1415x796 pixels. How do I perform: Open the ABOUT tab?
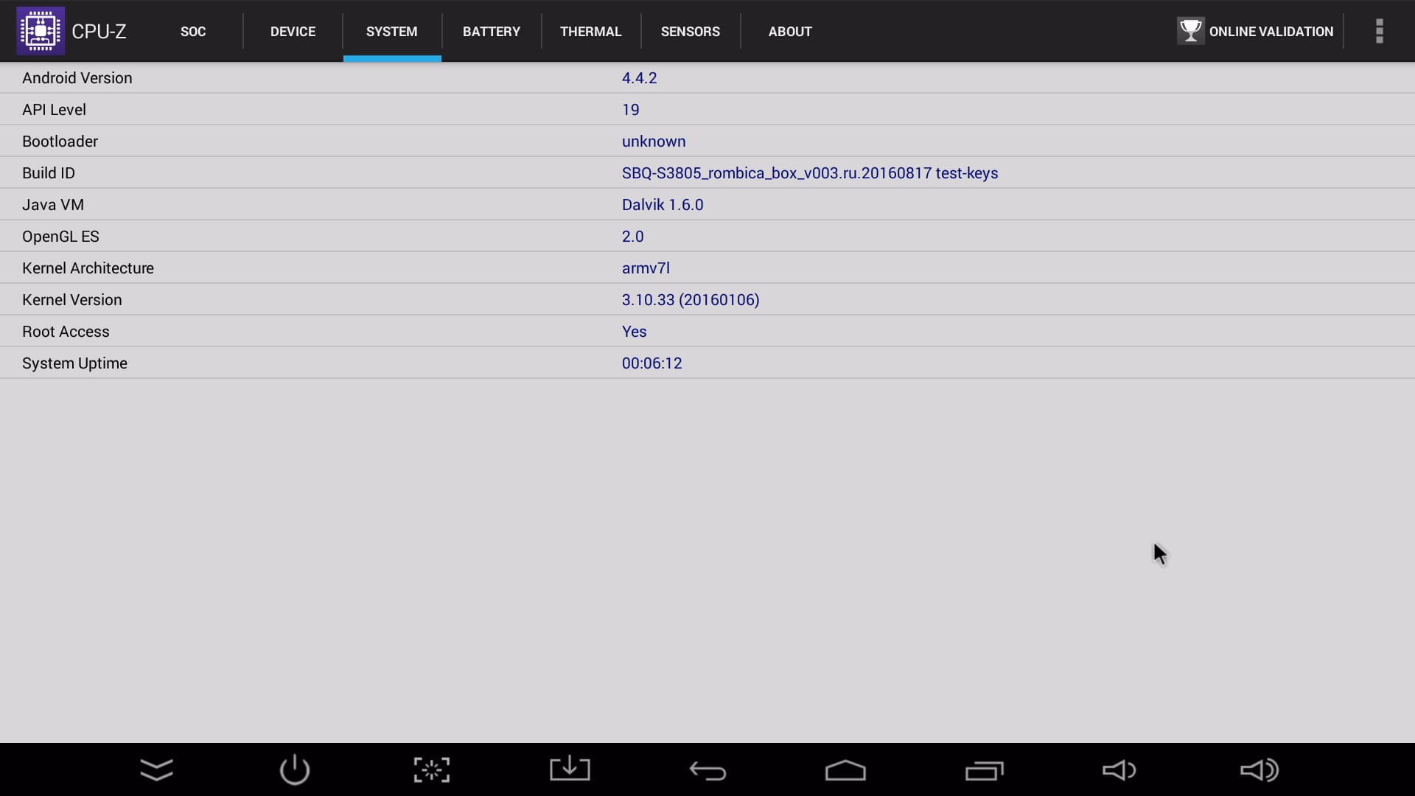tap(790, 32)
